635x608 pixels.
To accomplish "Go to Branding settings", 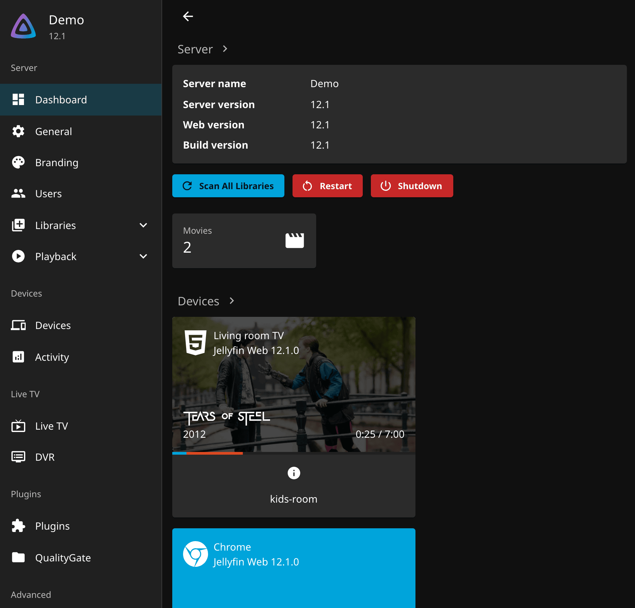I will 81,162.
